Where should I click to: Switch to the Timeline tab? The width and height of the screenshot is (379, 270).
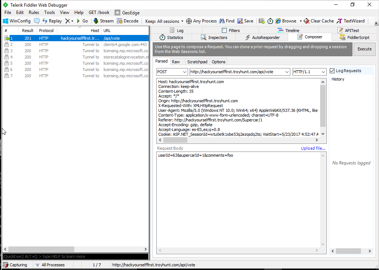click(x=288, y=30)
